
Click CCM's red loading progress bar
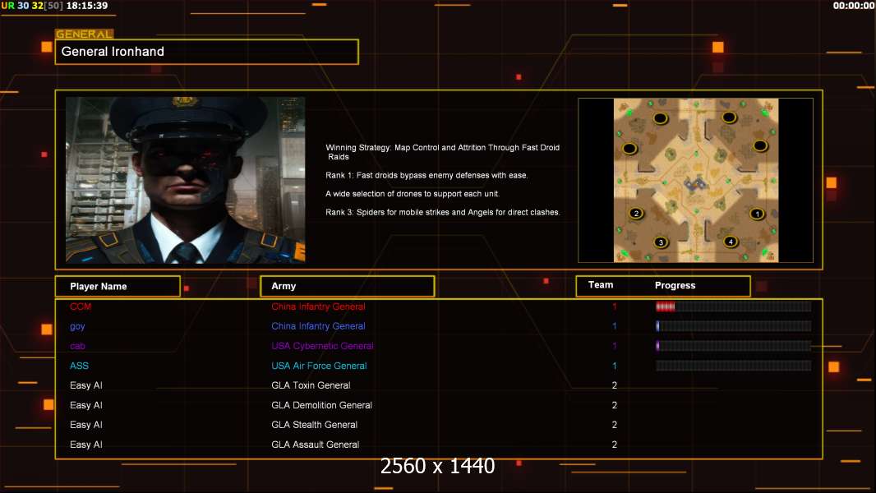[734, 306]
